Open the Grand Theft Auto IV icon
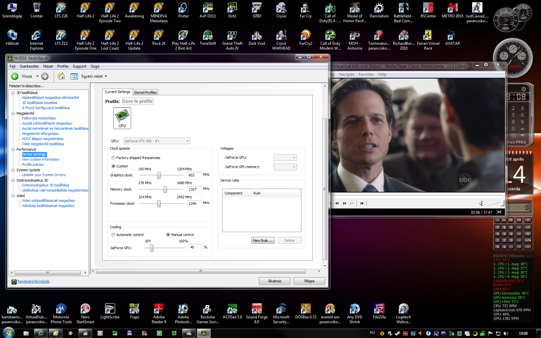The image size is (541, 338). [x=232, y=40]
